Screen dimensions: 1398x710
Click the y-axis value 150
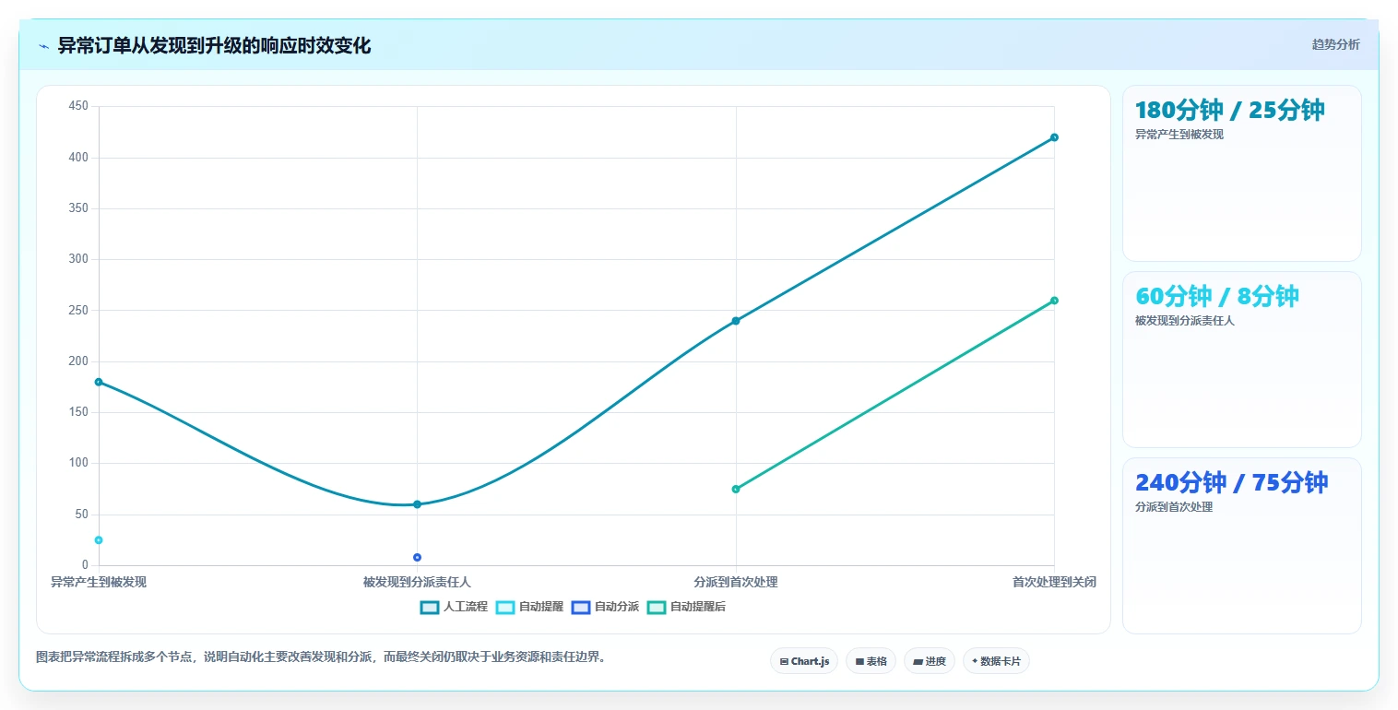tap(78, 412)
